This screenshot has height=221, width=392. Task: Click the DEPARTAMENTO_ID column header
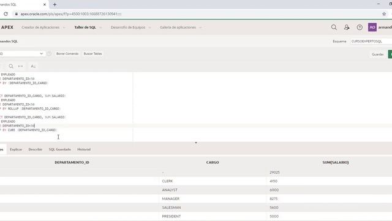(72, 162)
